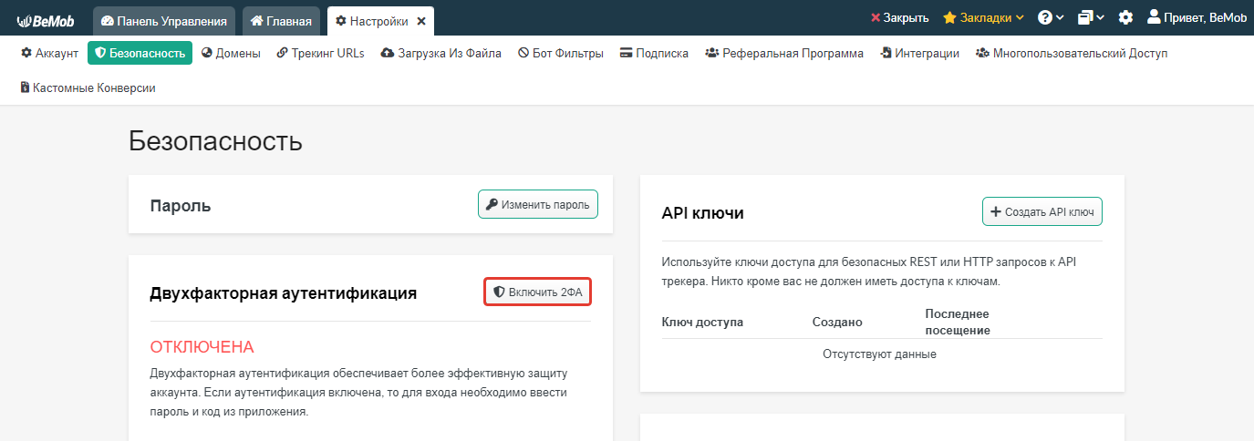The width and height of the screenshot is (1254, 441).
Task: Switch to the Главная tab
Action: pyautogui.click(x=281, y=21)
